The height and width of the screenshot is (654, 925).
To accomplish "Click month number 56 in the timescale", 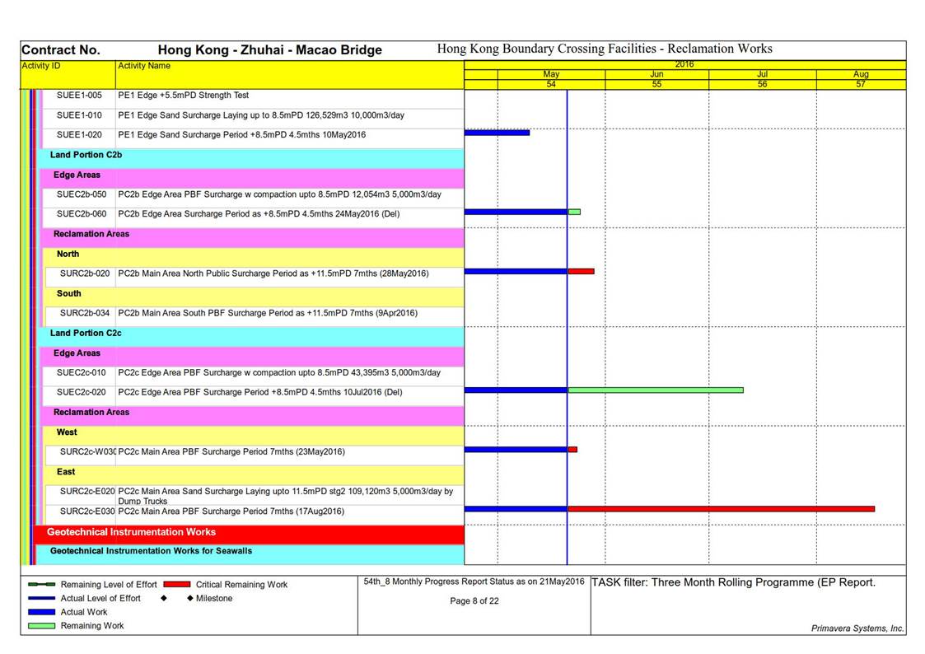I will [762, 84].
